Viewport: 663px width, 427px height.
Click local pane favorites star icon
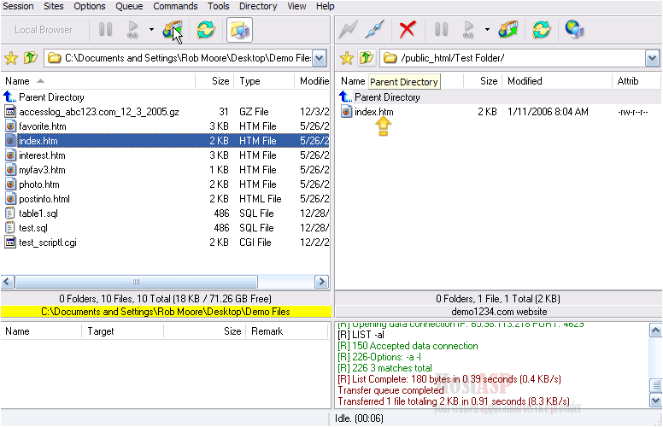tap(11, 58)
